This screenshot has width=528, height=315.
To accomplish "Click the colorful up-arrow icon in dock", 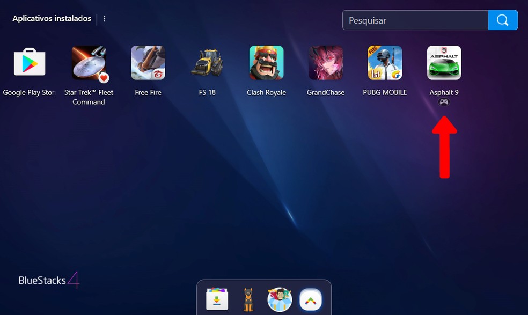I will (310, 299).
